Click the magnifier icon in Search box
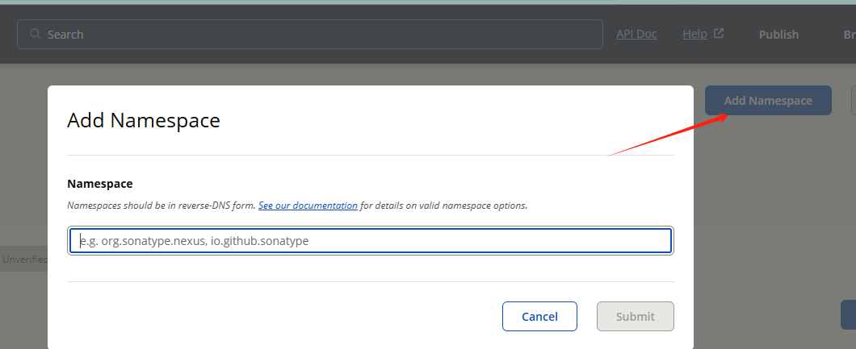The width and height of the screenshot is (856, 349). tap(35, 35)
